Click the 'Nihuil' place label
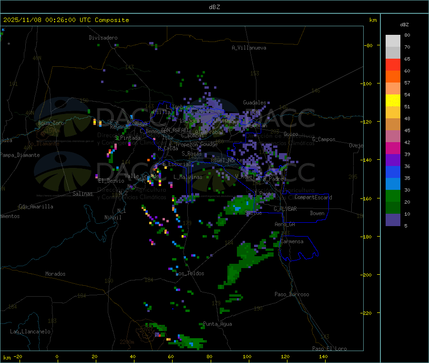Screen dimensions: 429x363 point(113,218)
